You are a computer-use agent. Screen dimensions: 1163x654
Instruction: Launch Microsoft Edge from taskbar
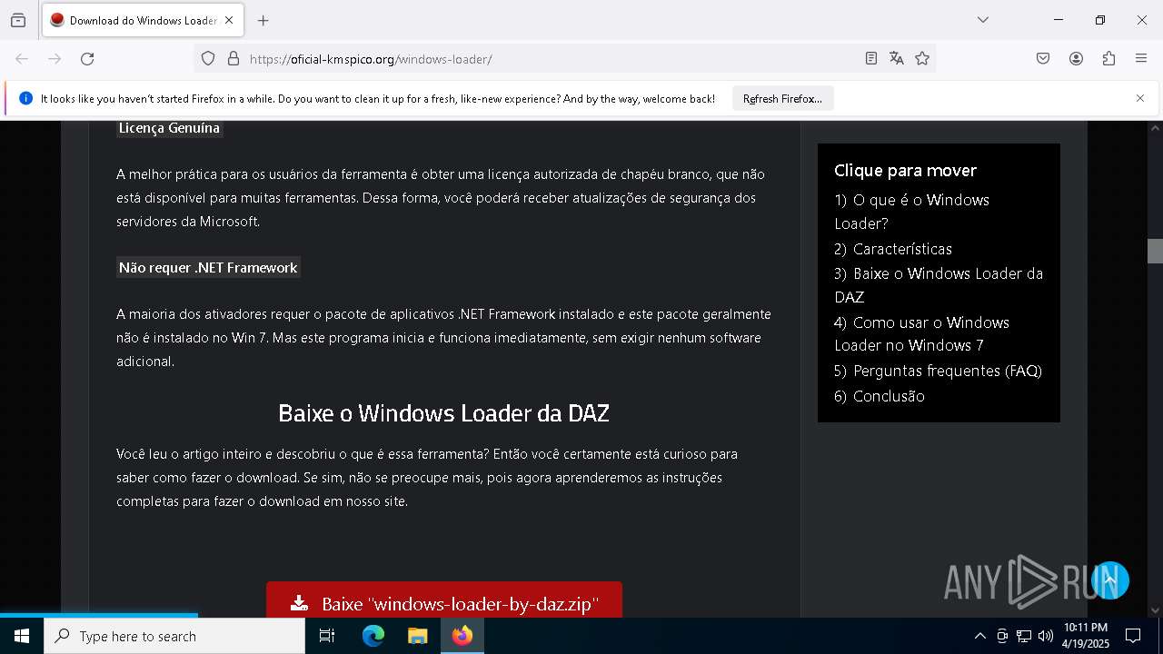click(373, 636)
